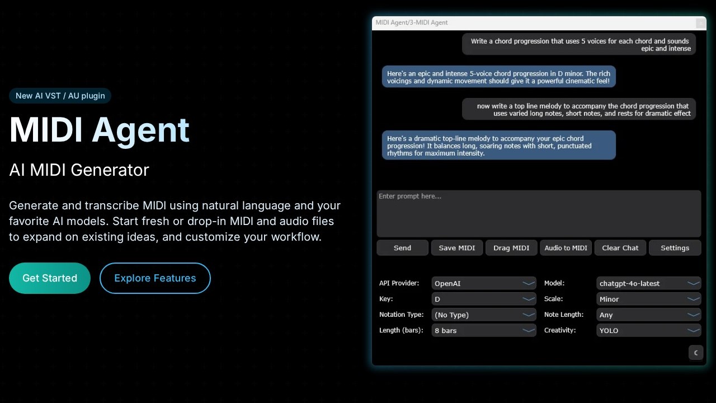Click the Drag MIDI button
This screenshot has height=403, width=716.
coord(511,248)
